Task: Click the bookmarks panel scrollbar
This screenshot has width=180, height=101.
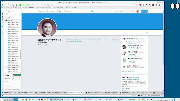Action: (x=21, y=54)
